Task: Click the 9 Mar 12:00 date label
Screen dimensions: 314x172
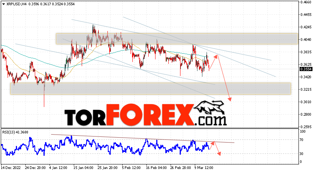Action: point(204,167)
